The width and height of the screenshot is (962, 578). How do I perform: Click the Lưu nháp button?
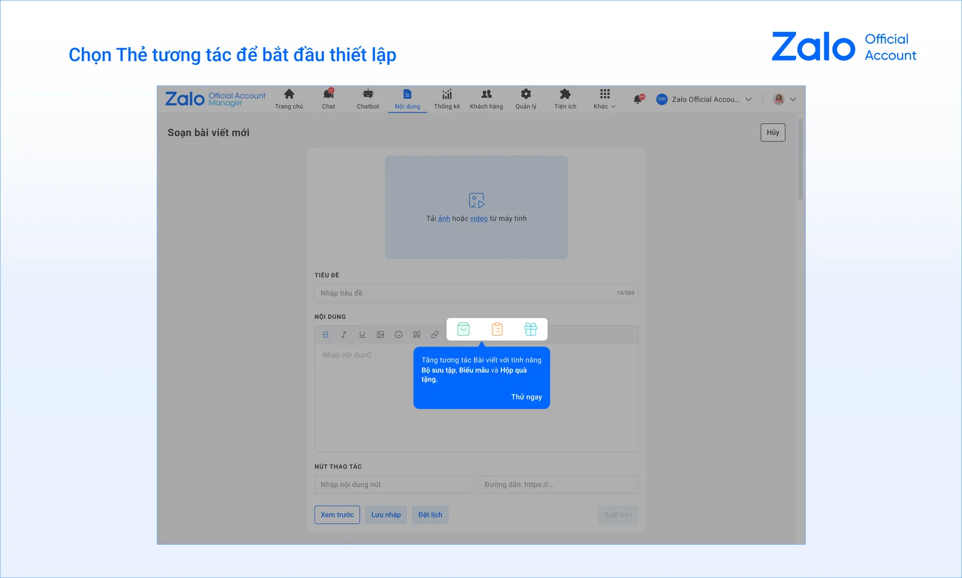[x=386, y=515]
